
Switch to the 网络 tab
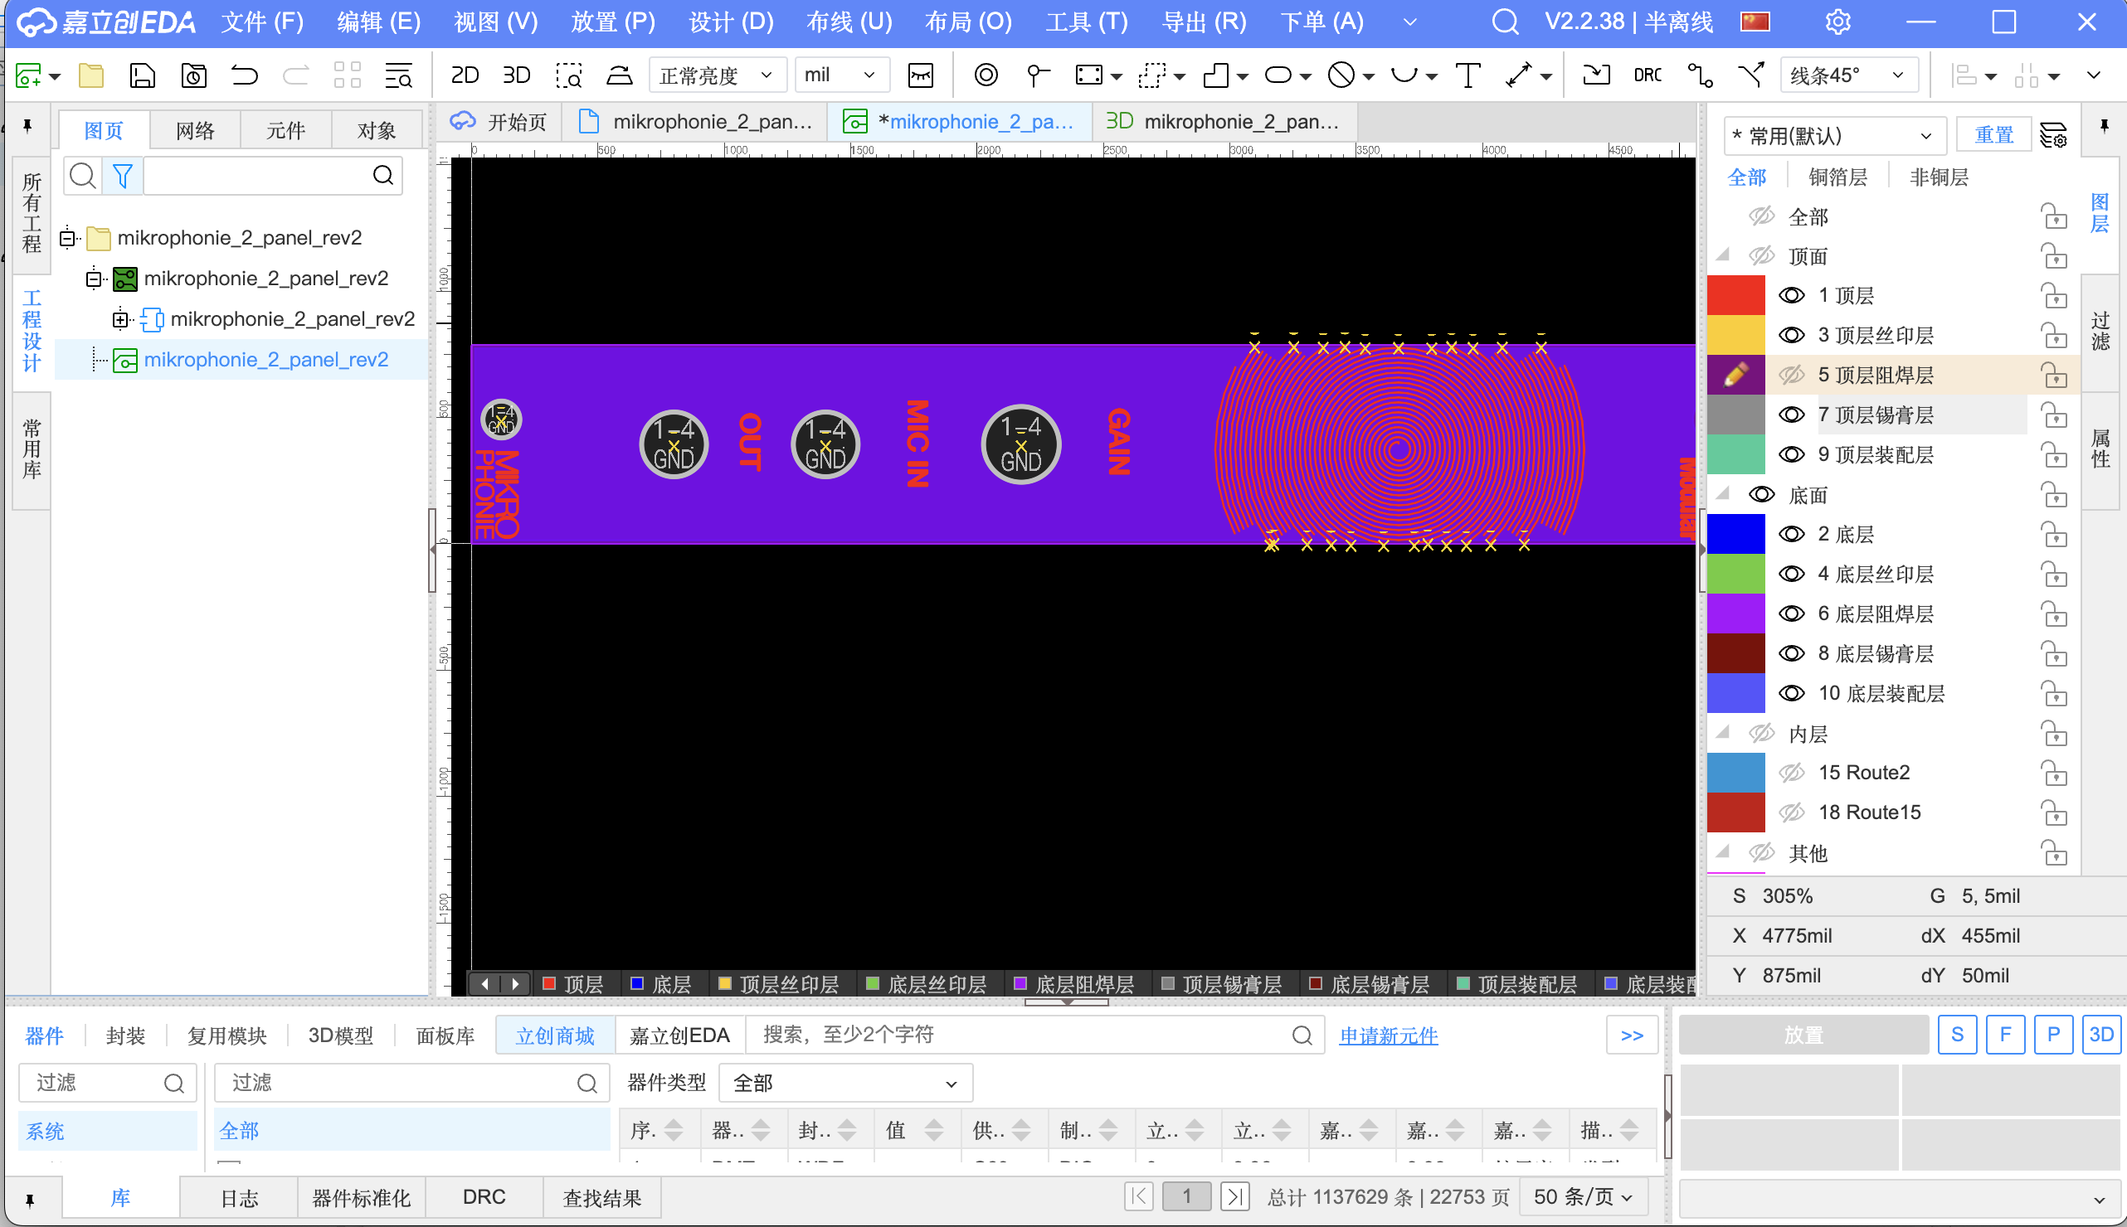coord(195,131)
